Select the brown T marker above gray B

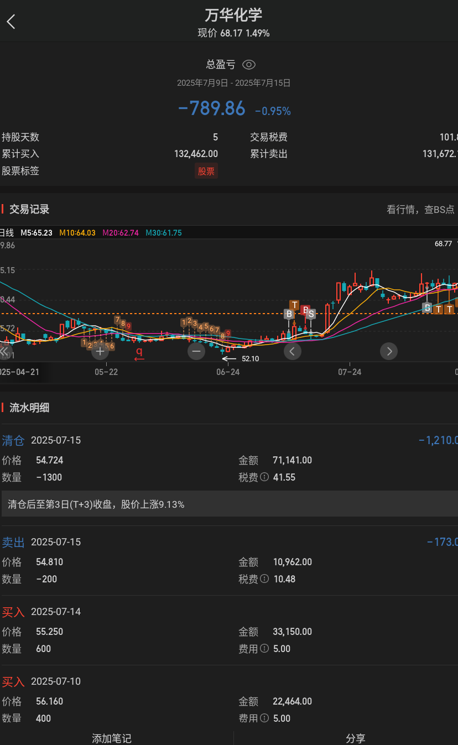point(294,305)
